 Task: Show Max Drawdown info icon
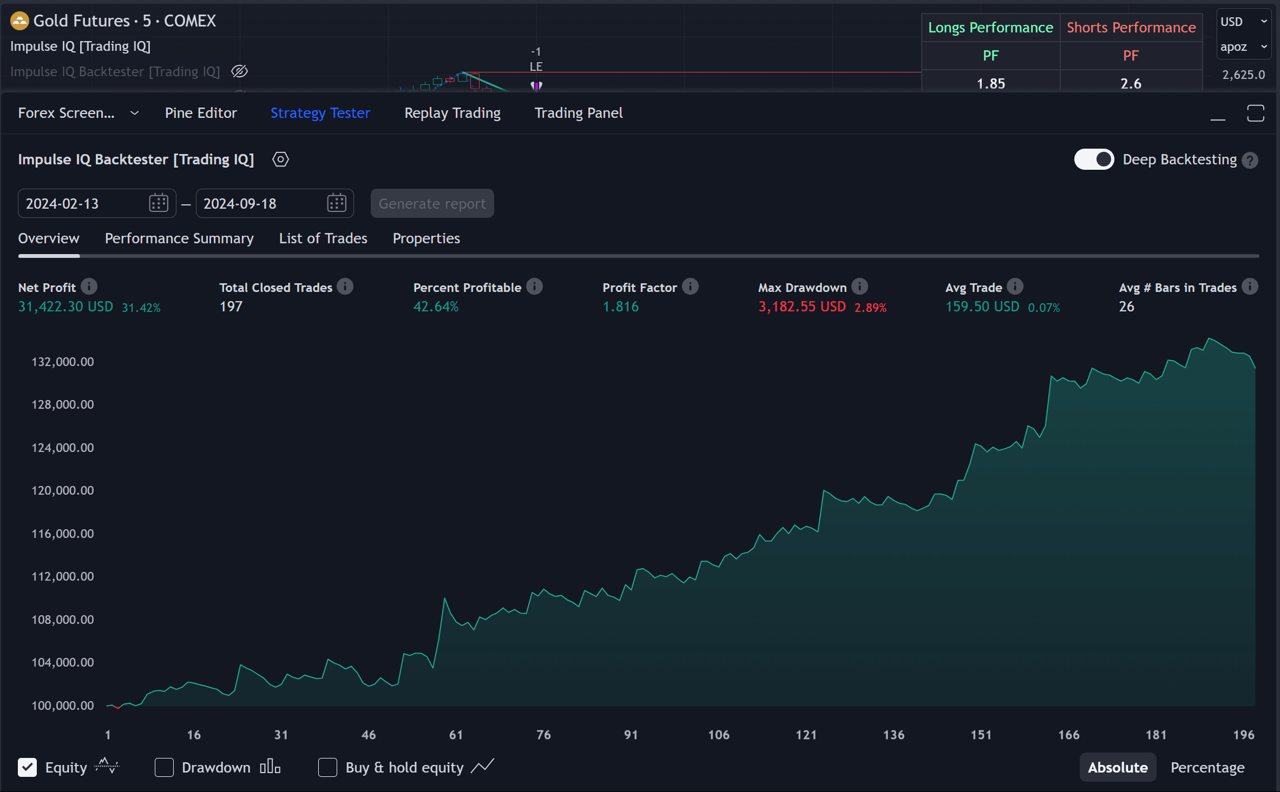click(x=859, y=287)
